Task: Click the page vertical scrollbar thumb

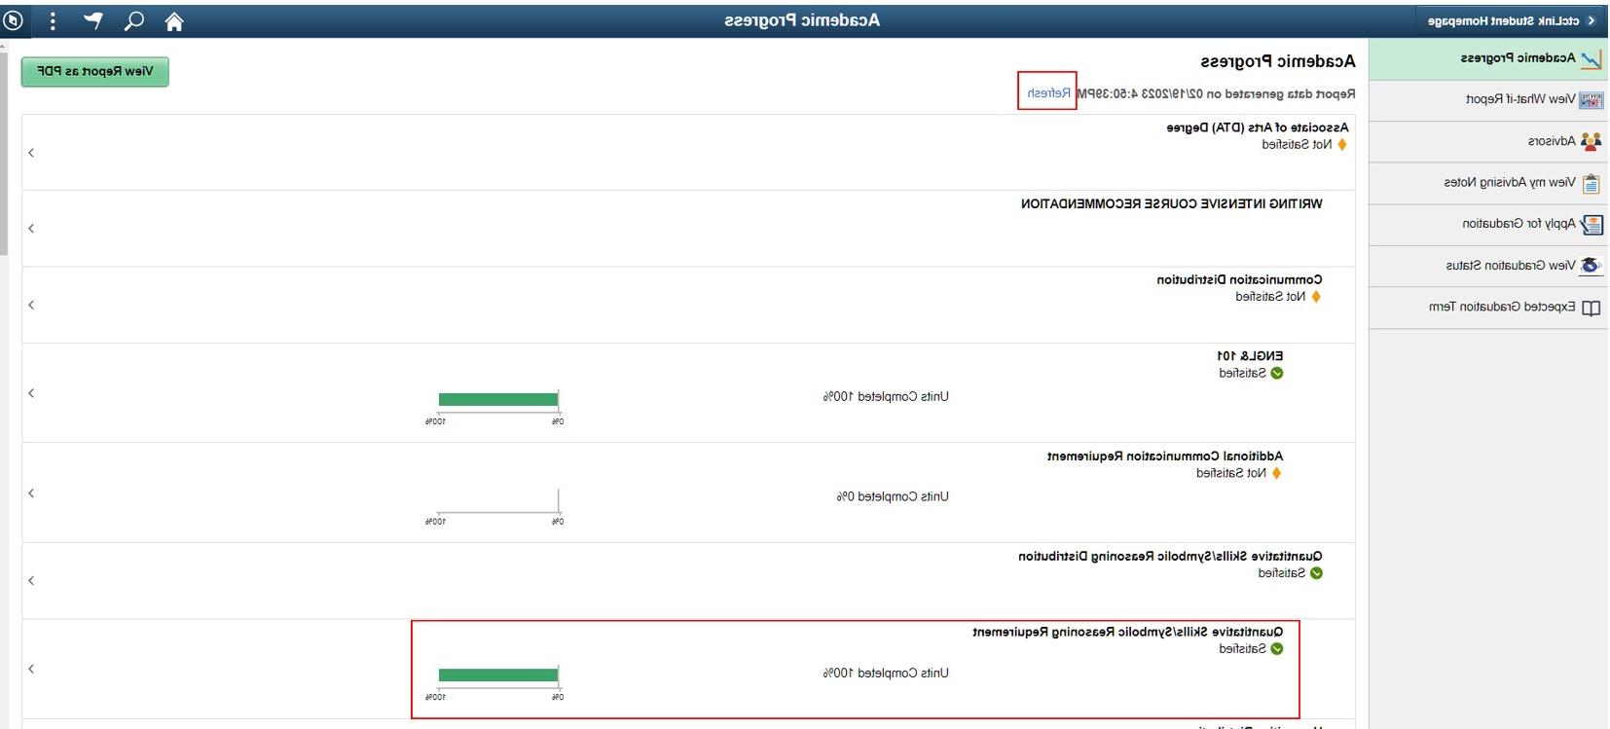Action: point(4,156)
